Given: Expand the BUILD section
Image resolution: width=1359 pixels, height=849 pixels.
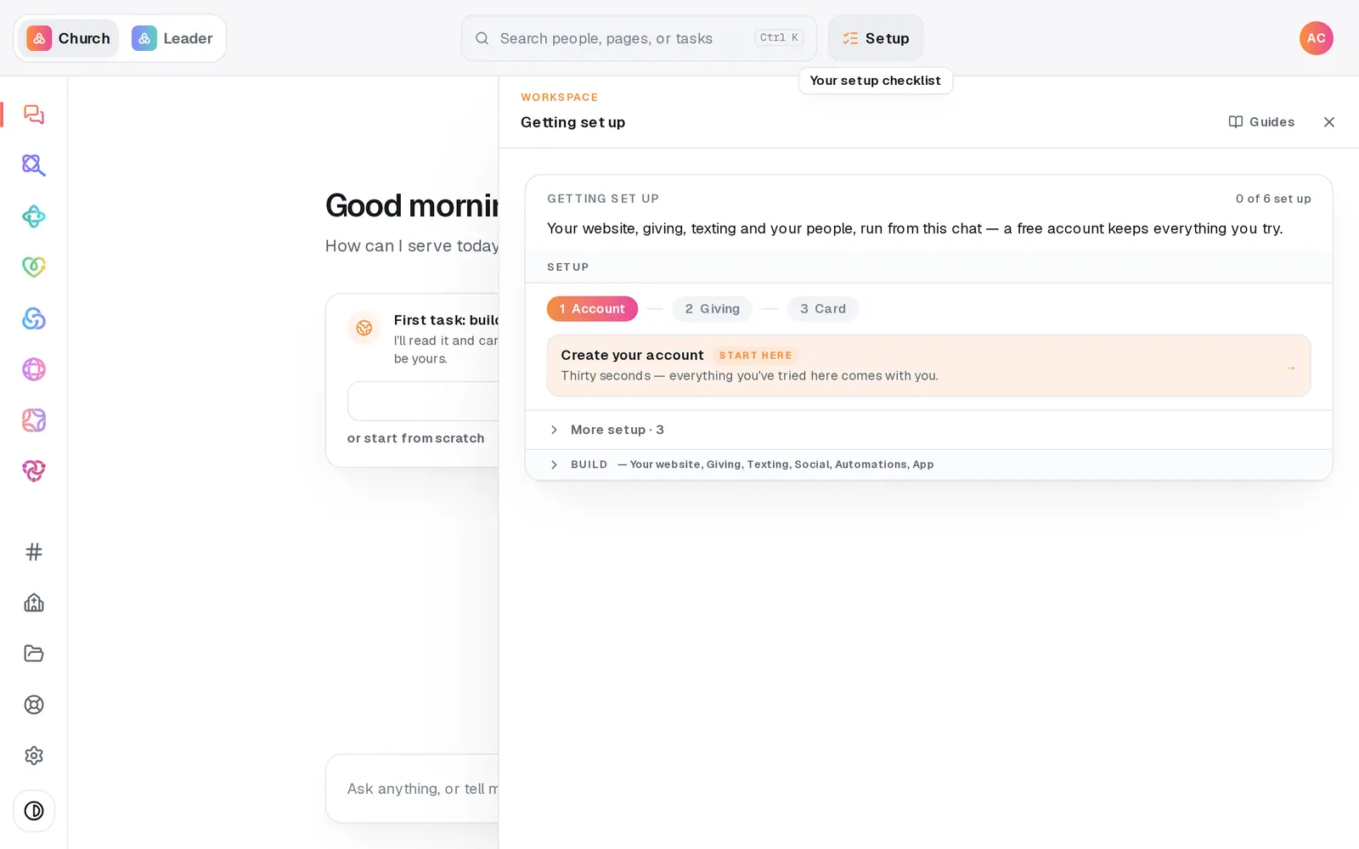Looking at the screenshot, I should click(928, 464).
